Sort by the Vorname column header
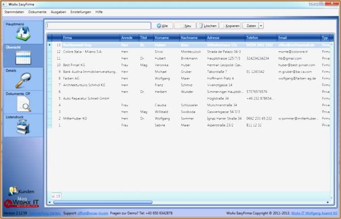Image resolution: width=341 pixels, height=219 pixels. [166, 38]
